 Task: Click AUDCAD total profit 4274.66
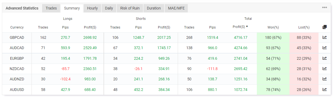coord(241,48)
